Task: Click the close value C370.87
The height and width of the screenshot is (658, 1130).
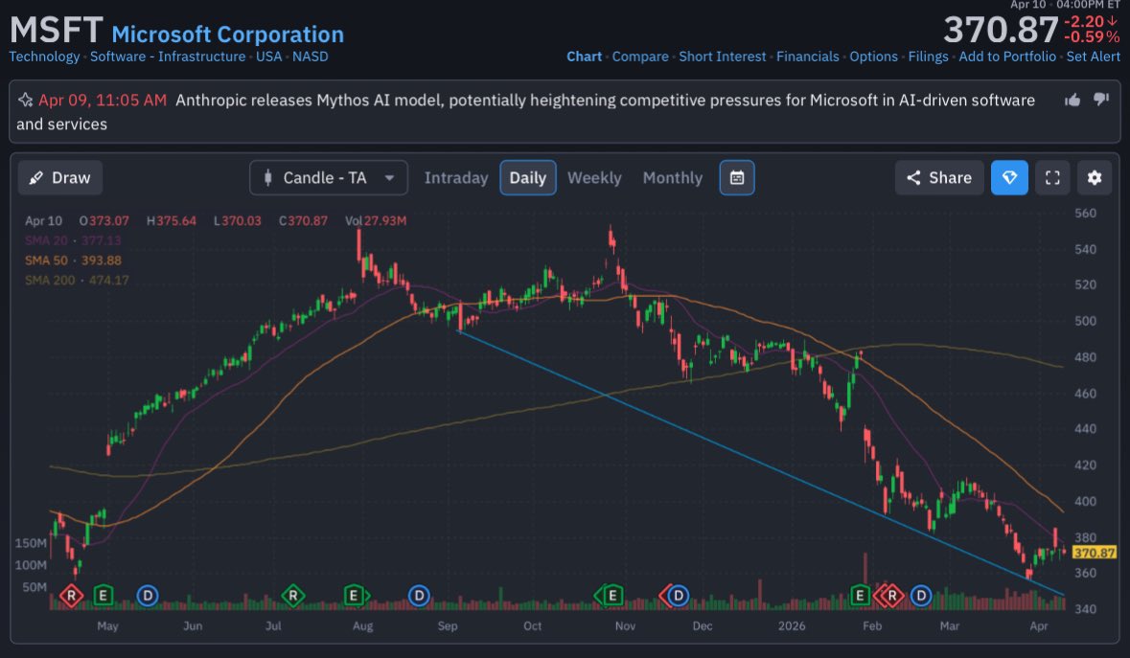Action: point(303,221)
